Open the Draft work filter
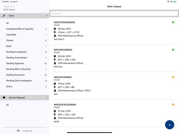The height and width of the screenshot is (134, 179). tap(25, 46)
